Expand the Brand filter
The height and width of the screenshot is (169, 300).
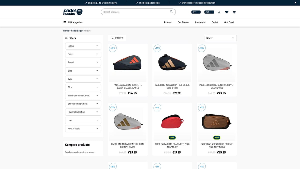83,62
